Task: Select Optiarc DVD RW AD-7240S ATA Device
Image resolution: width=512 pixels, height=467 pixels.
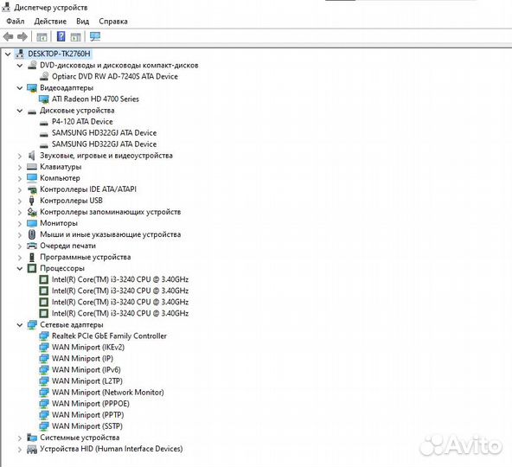Action: coord(115,76)
